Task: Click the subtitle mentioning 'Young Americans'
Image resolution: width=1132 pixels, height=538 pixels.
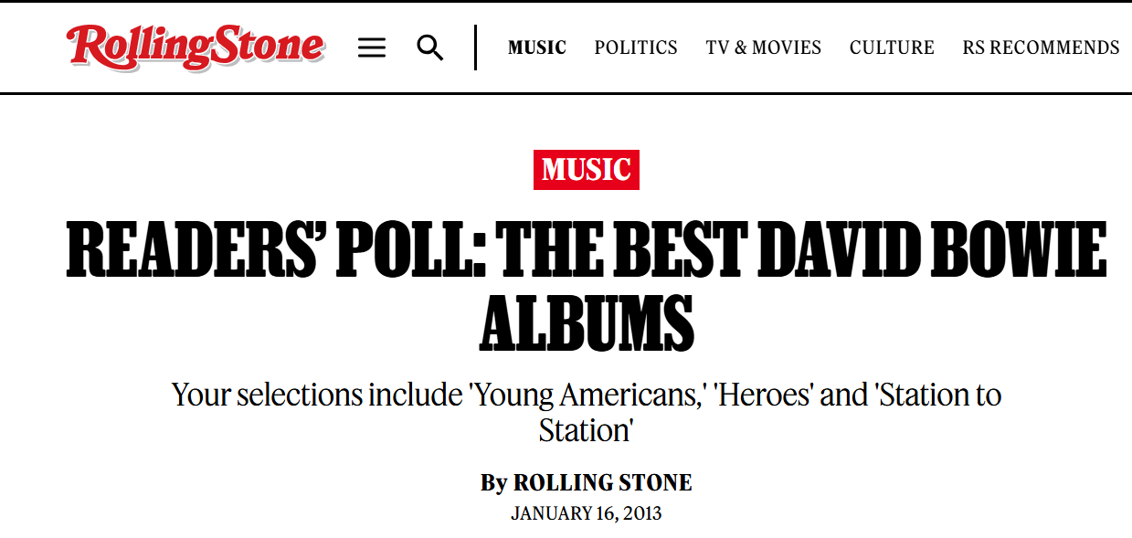Action: [587, 412]
